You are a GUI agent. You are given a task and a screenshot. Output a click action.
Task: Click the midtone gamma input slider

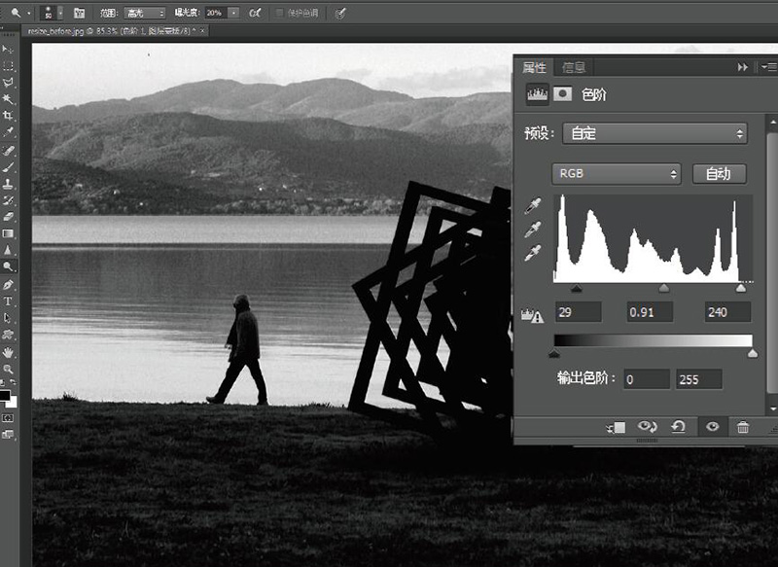pyautogui.click(x=664, y=288)
